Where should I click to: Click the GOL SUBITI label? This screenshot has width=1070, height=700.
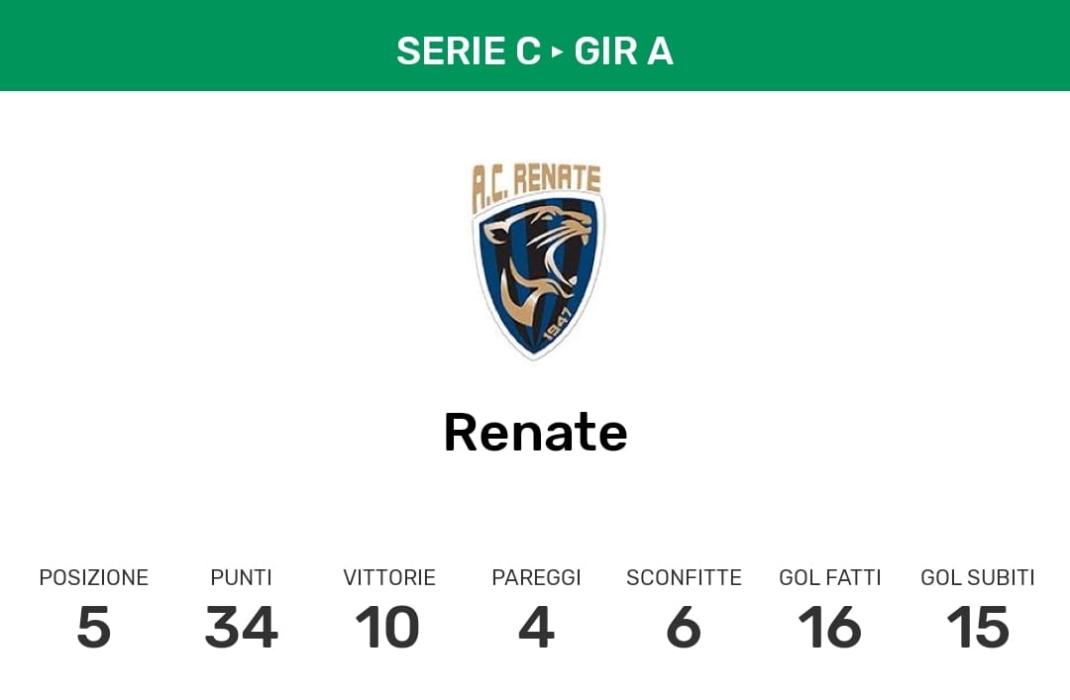click(x=978, y=578)
